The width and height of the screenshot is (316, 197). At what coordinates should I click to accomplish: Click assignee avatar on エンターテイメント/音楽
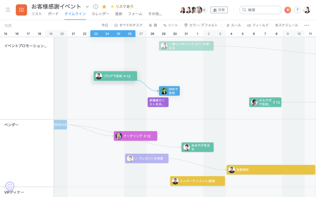click(x=175, y=181)
